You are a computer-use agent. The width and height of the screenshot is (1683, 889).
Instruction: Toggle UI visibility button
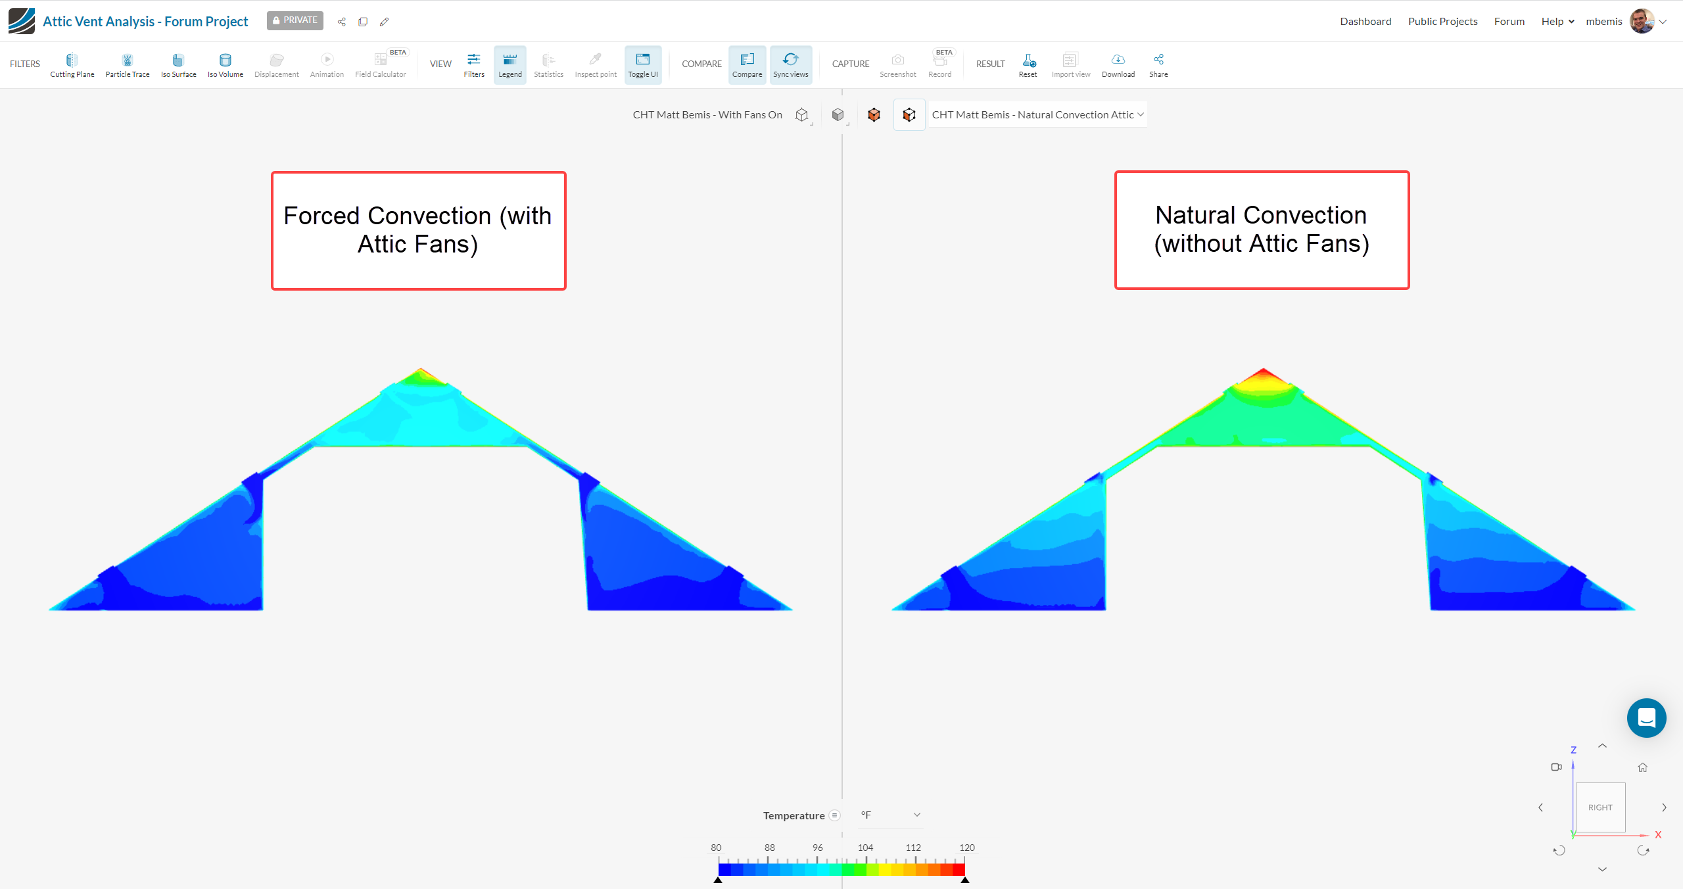tap(642, 64)
